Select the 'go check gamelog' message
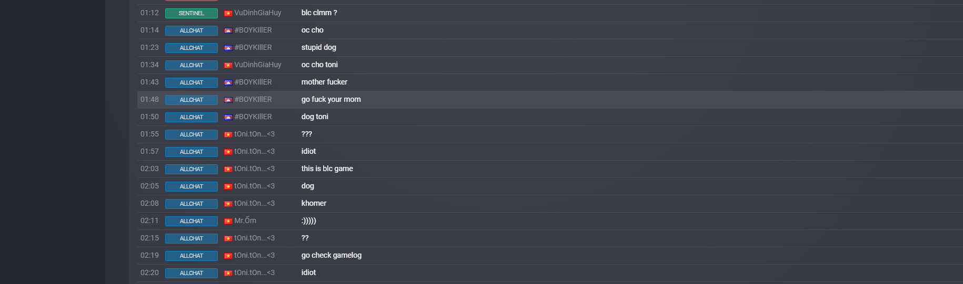This screenshot has height=284, width=963. (332, 255)
